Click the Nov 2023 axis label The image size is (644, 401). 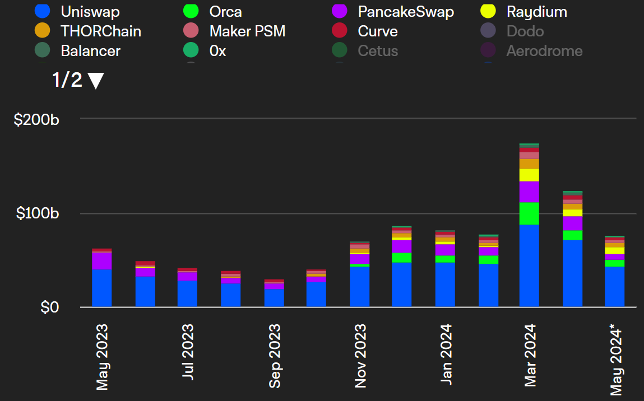pyautogui.click(x=360, y=356)
